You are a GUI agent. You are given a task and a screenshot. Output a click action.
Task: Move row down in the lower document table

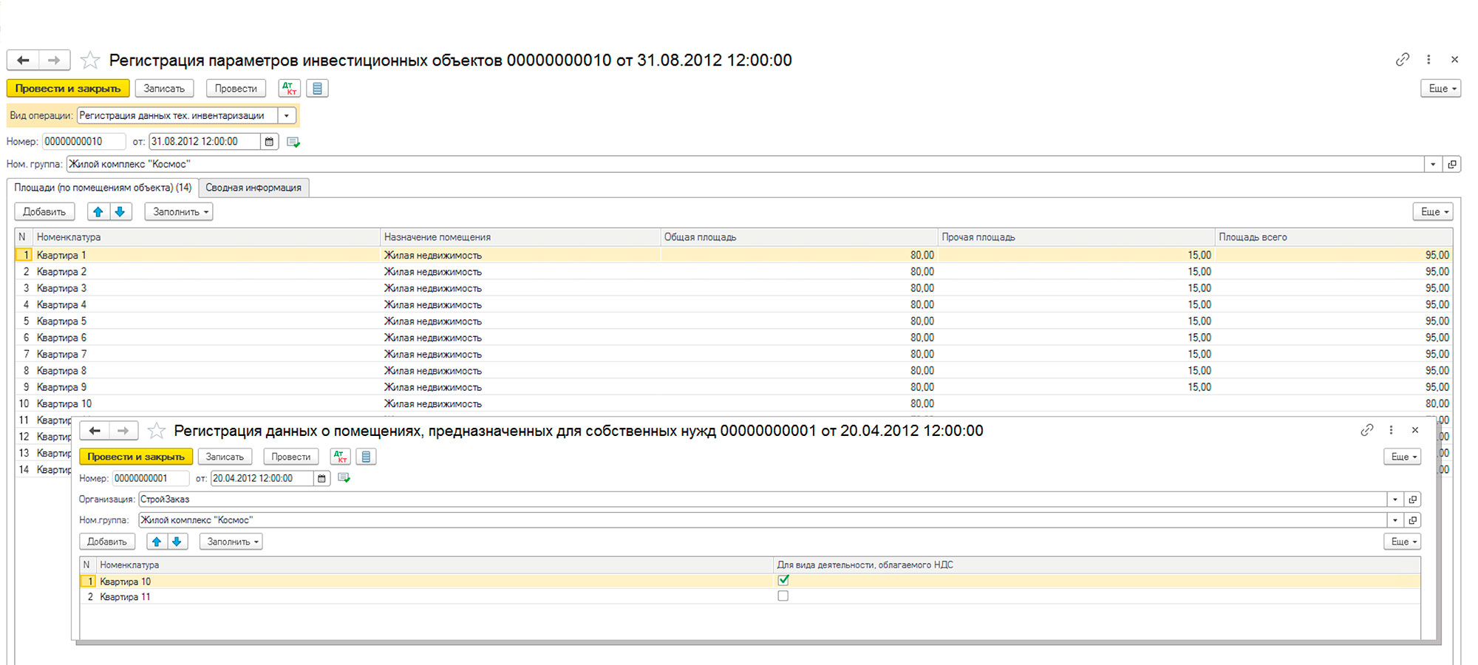[x=177, y=542]
